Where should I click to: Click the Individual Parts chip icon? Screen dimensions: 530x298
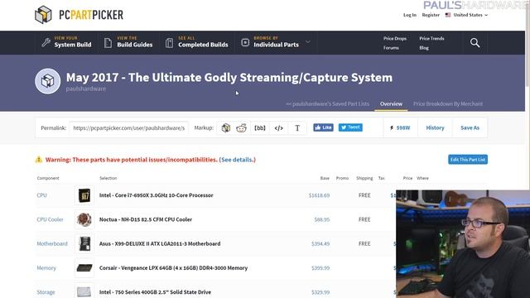(x=245, y=42)
